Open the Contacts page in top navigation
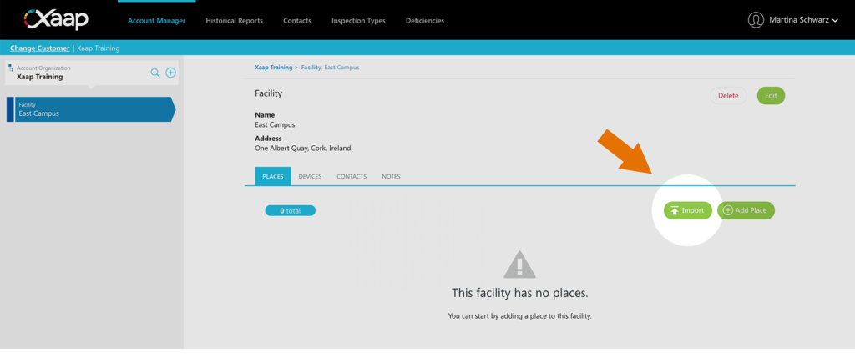 coord(297,21)
